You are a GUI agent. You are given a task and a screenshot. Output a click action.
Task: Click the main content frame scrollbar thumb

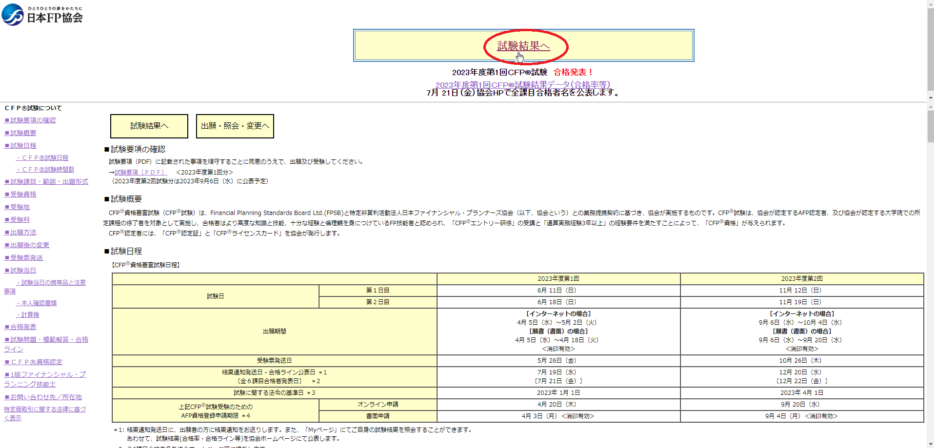click(930, 126)
